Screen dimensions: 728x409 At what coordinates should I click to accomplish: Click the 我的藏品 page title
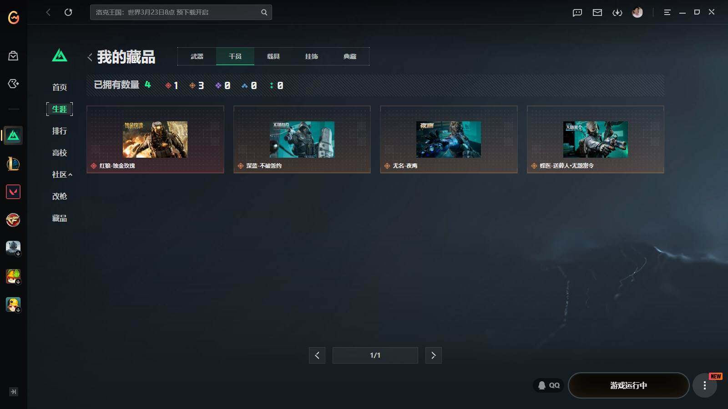[x=126, y=57]
